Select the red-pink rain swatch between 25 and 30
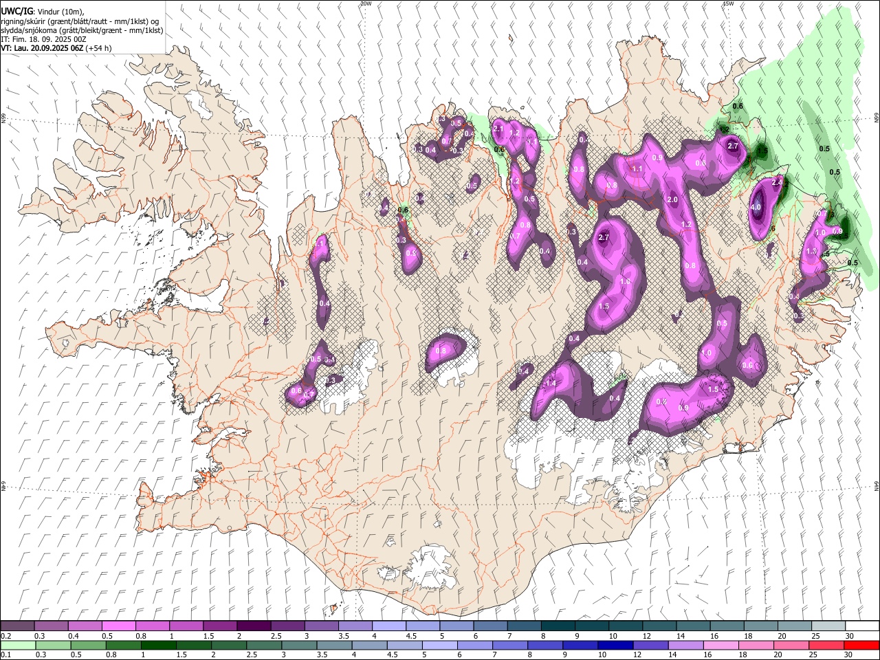 coord(826,645)
